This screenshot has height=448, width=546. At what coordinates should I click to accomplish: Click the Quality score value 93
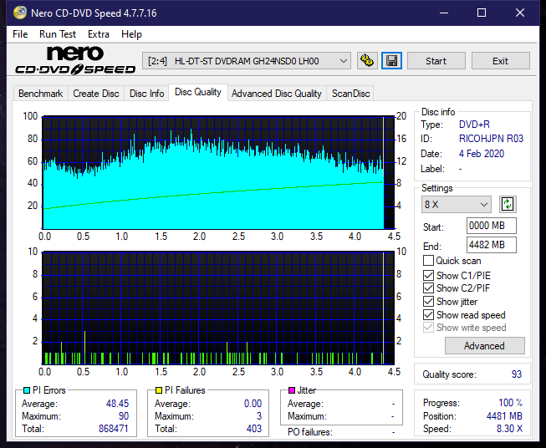tap(517, 374)
